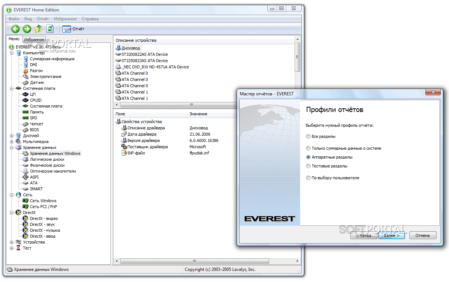Click the Up level toolbar icon
Viewport: 449px width, 282px height.
pyautogui.click(x=38, y=29)
